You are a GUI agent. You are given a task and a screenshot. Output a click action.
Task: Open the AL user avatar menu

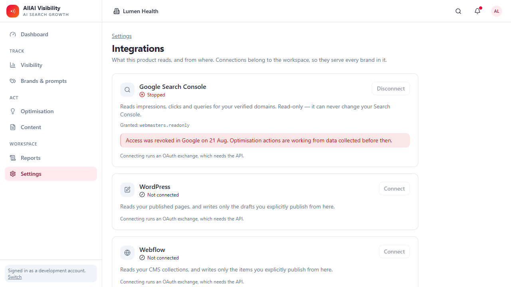pos(497,11)
